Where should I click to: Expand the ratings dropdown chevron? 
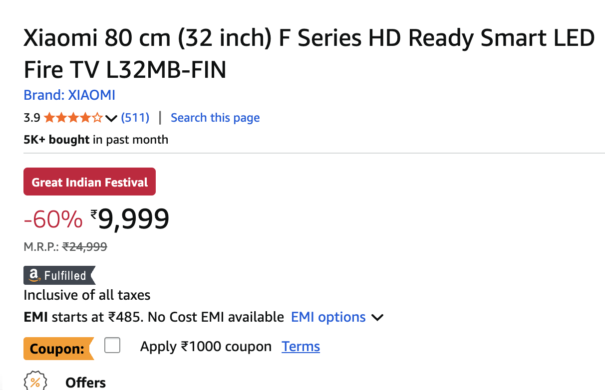(112, 119)
